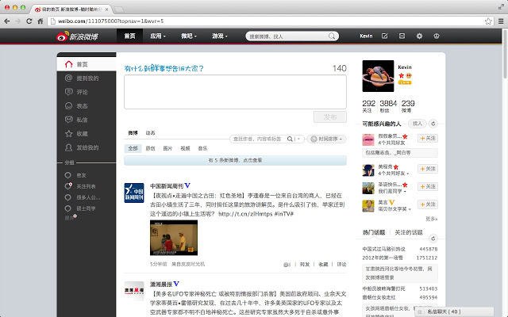Expand the 应用 dropdown in the top navigation
508x317 pixels.
tap(158, 36)
